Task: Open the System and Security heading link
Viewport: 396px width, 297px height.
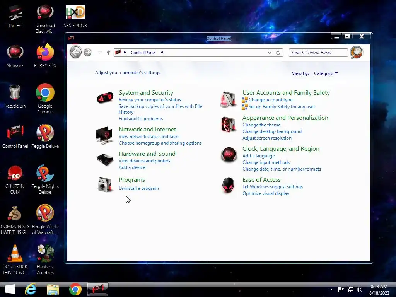Action: (x=146, y=93)
